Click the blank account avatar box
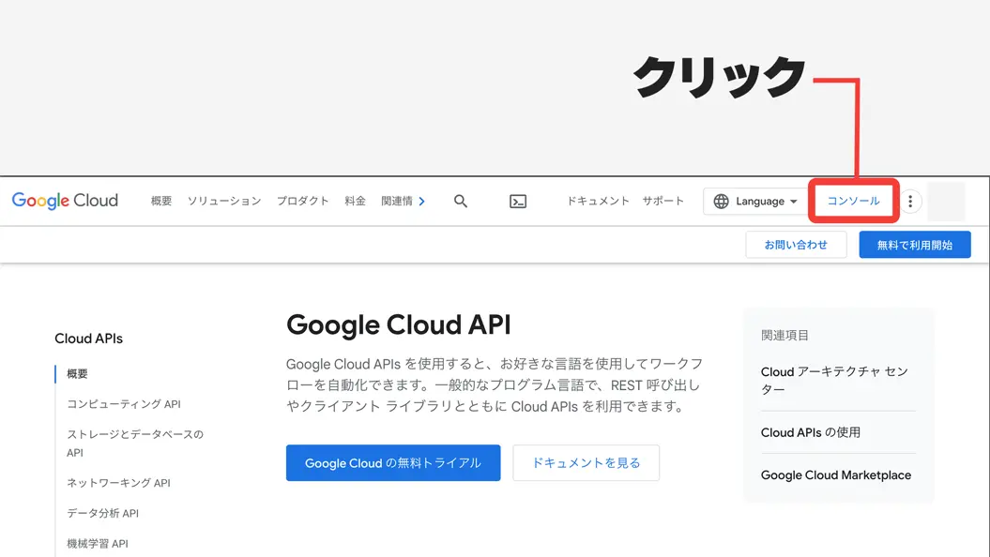The image size is (990, 557). [x=946, y=202]
